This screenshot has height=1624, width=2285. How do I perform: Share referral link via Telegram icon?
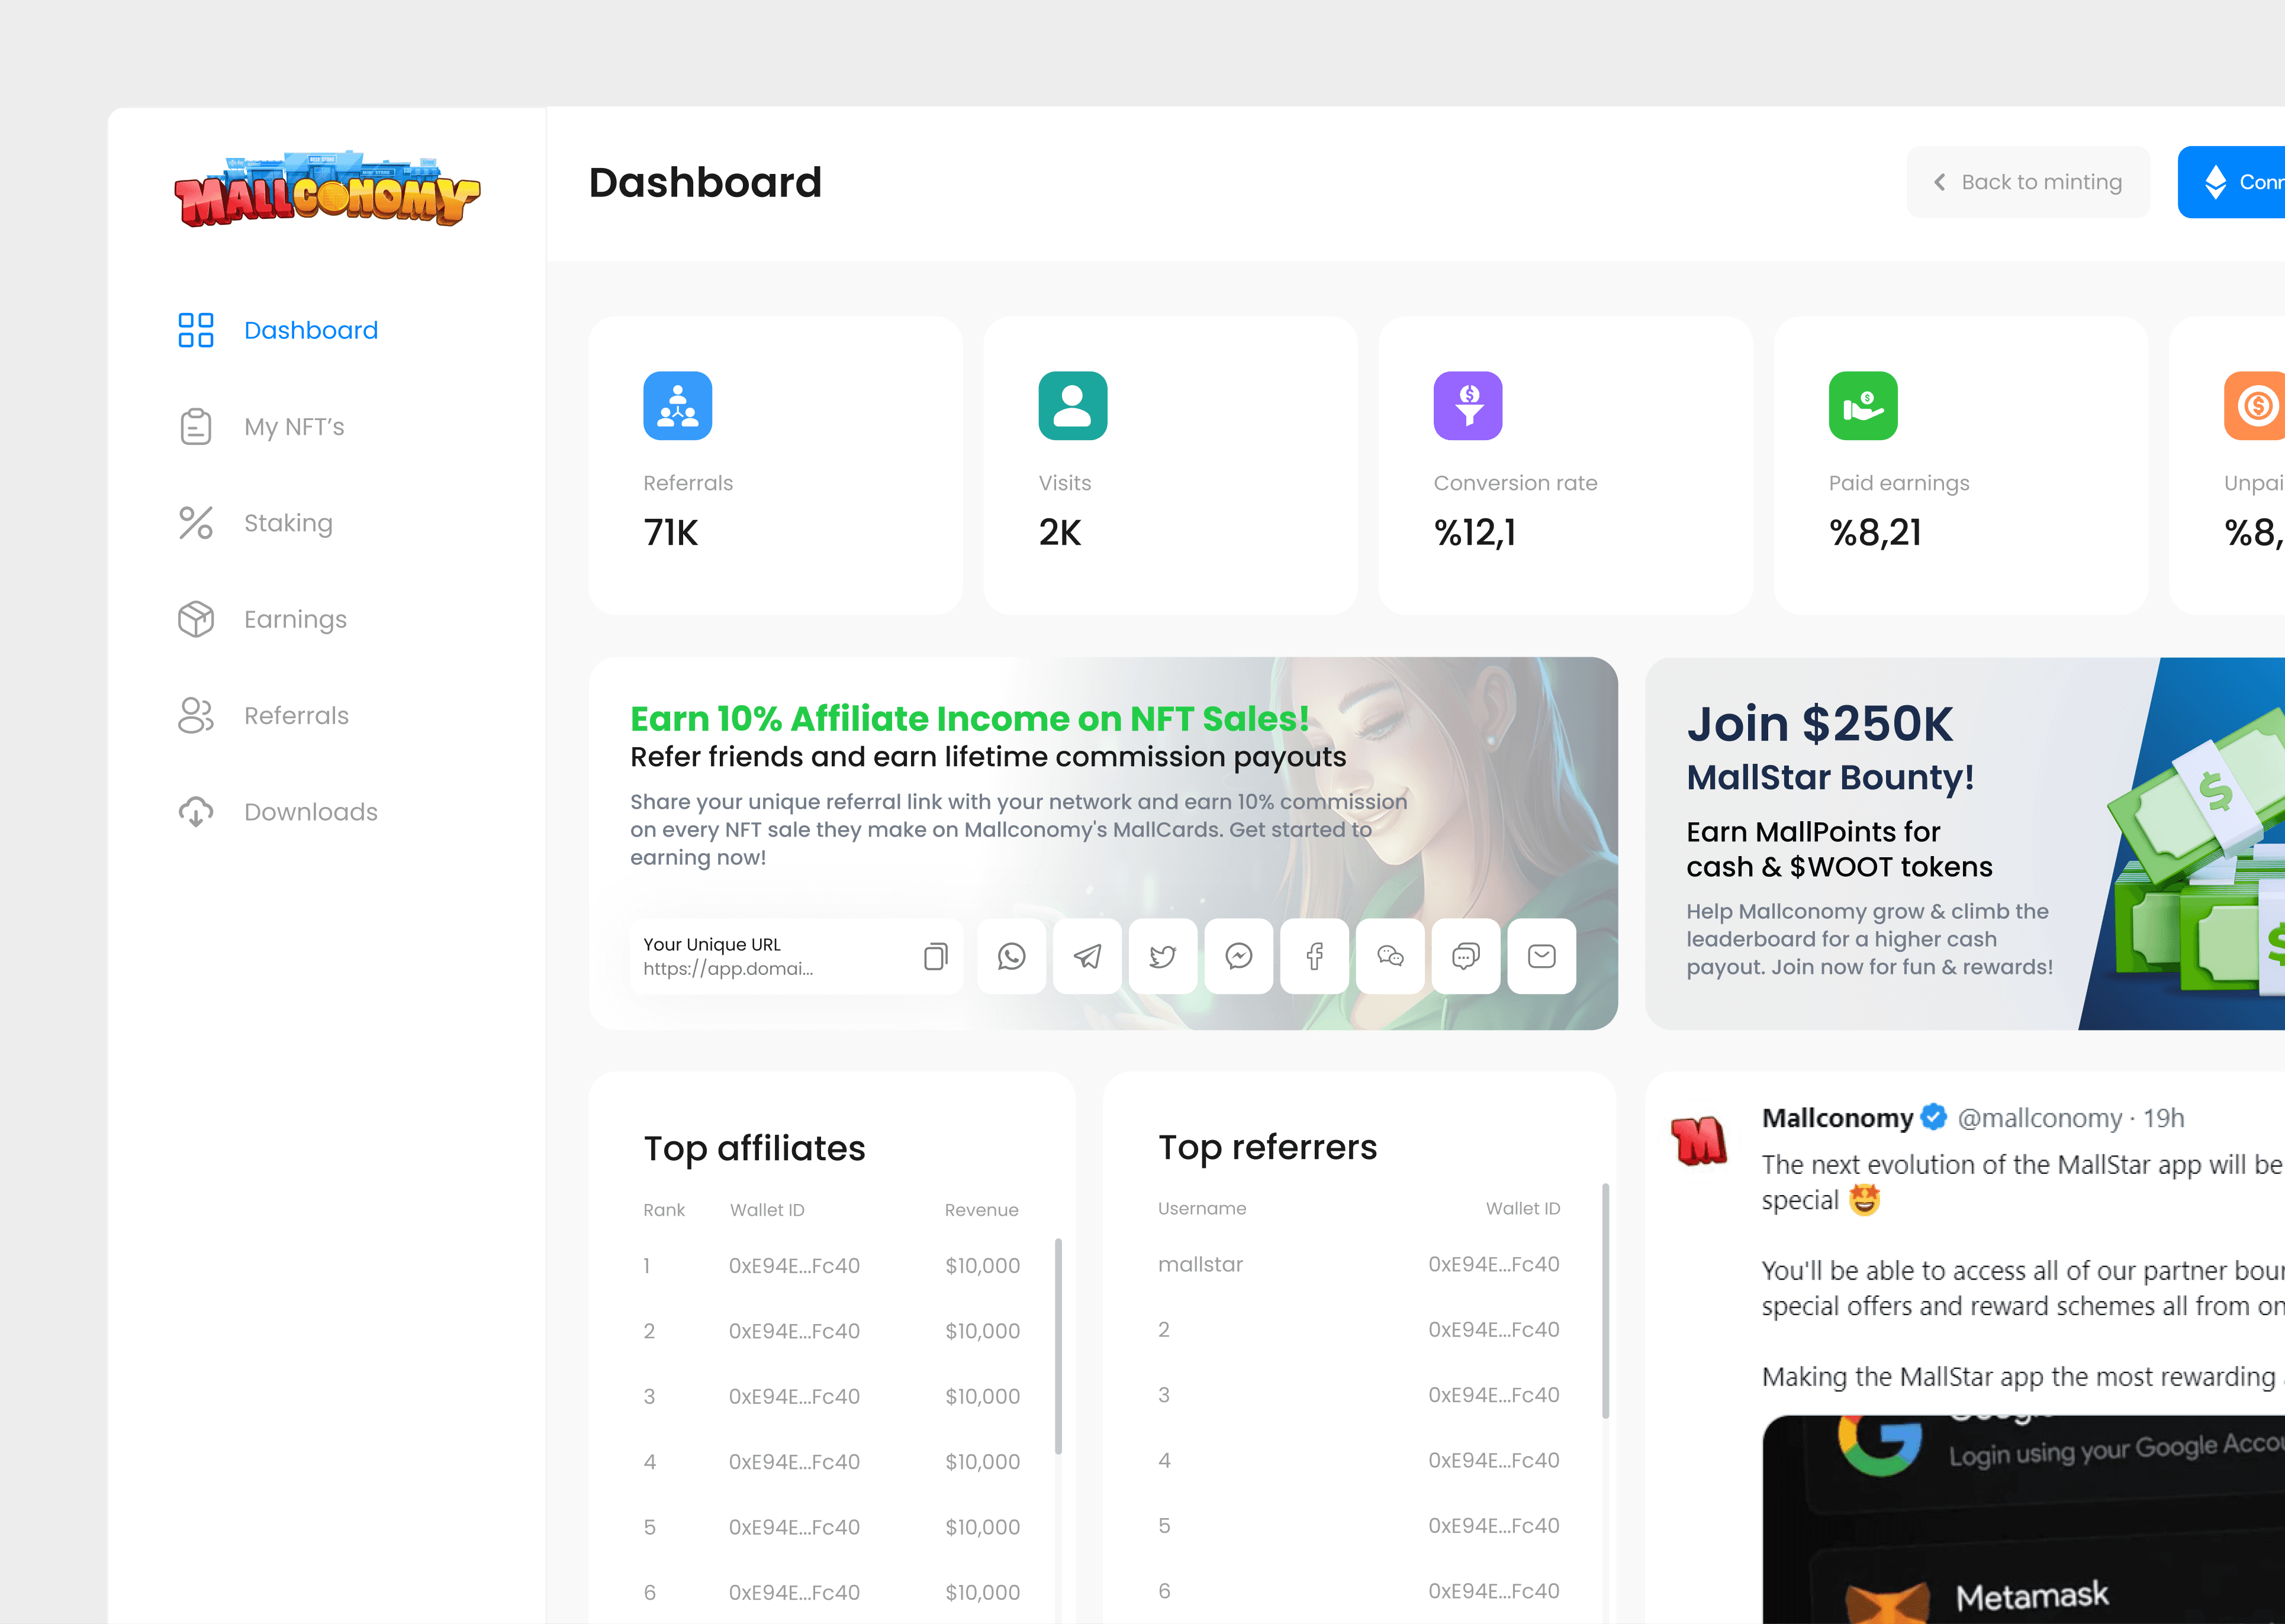click(1087, 956)
